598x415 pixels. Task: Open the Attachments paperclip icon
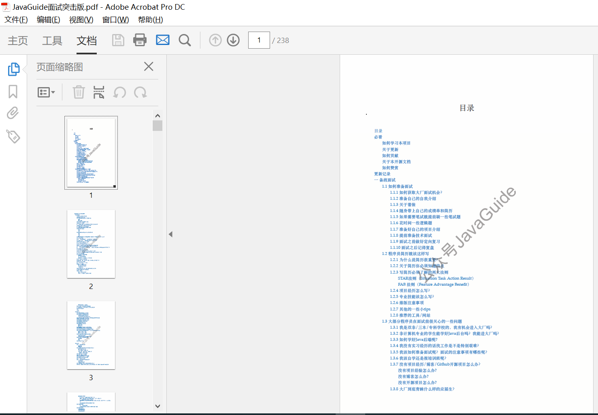click(13, 113)
